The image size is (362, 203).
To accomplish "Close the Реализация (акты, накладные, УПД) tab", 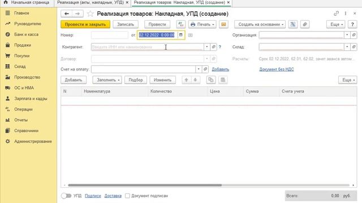I will pos(127,2).
